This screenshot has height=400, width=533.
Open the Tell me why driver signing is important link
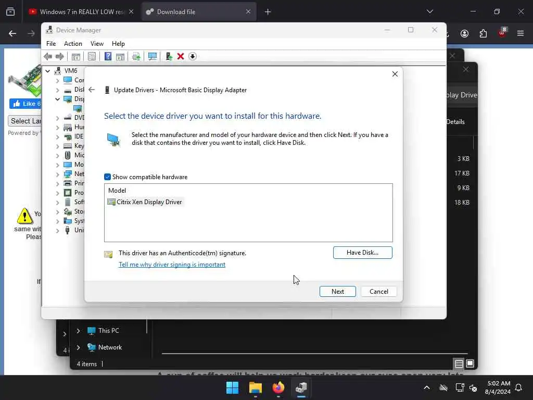point(172,265)
